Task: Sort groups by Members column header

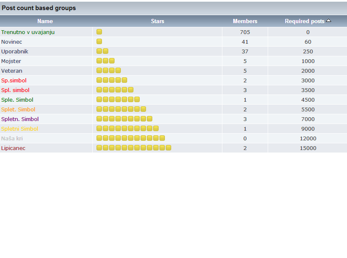Action: point(245,21)
